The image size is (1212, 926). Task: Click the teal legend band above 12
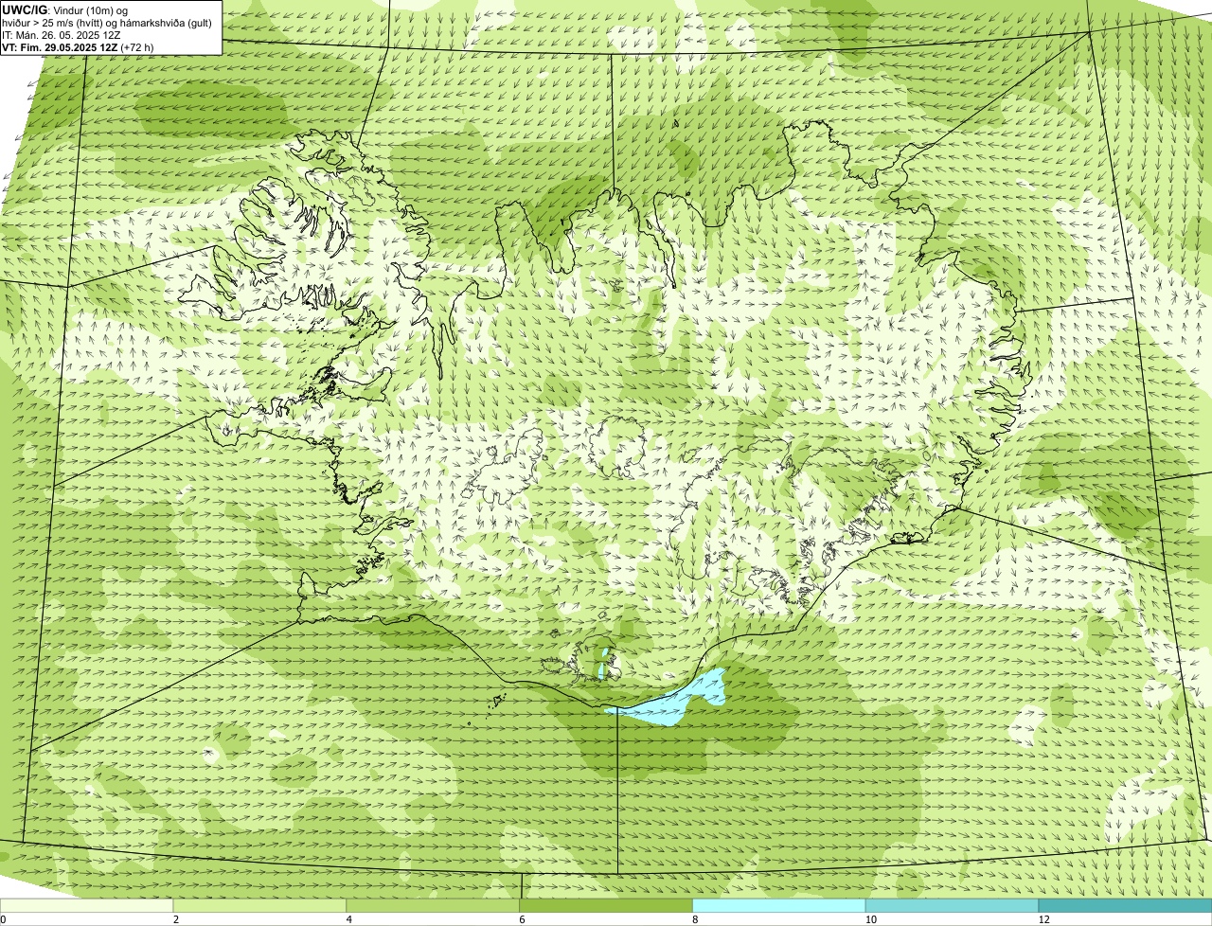pos(1126,905)
